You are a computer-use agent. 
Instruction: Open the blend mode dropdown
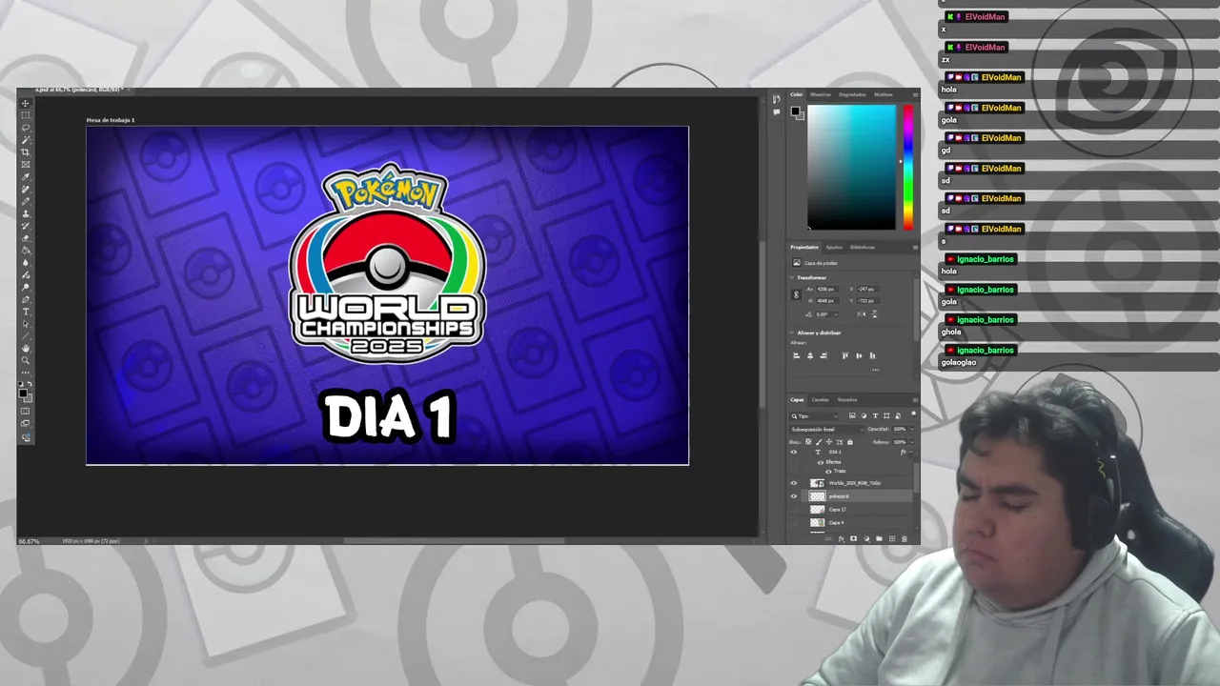click(x=827, y=430)
